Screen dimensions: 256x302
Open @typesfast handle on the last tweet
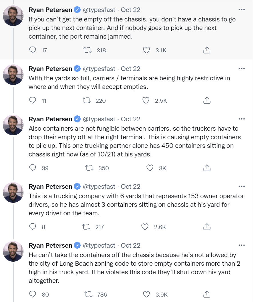pyautogui.click(x=99, y=245)
